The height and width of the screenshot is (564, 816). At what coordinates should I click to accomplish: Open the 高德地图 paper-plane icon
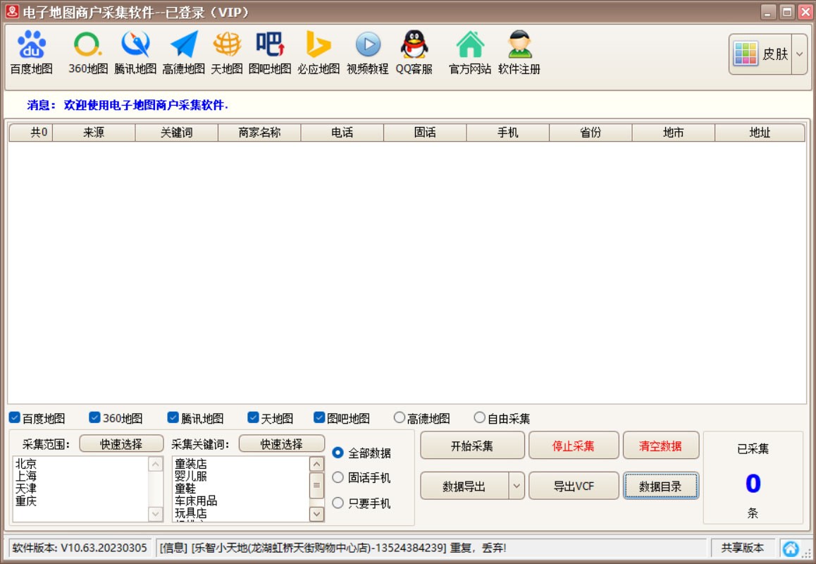click(183, 46)
